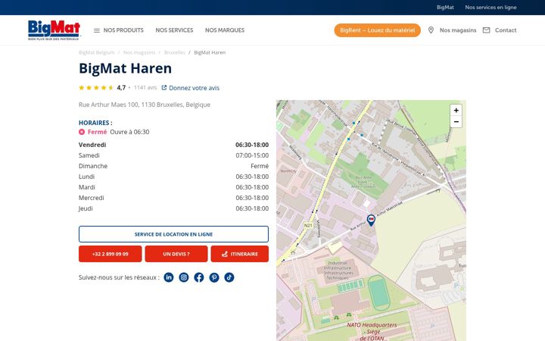Click BigMat link in the top bar
The height and width of the screenshot is (341, 545).
point(445,8)
